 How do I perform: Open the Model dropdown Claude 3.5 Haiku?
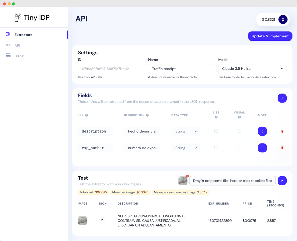(252, 69)
